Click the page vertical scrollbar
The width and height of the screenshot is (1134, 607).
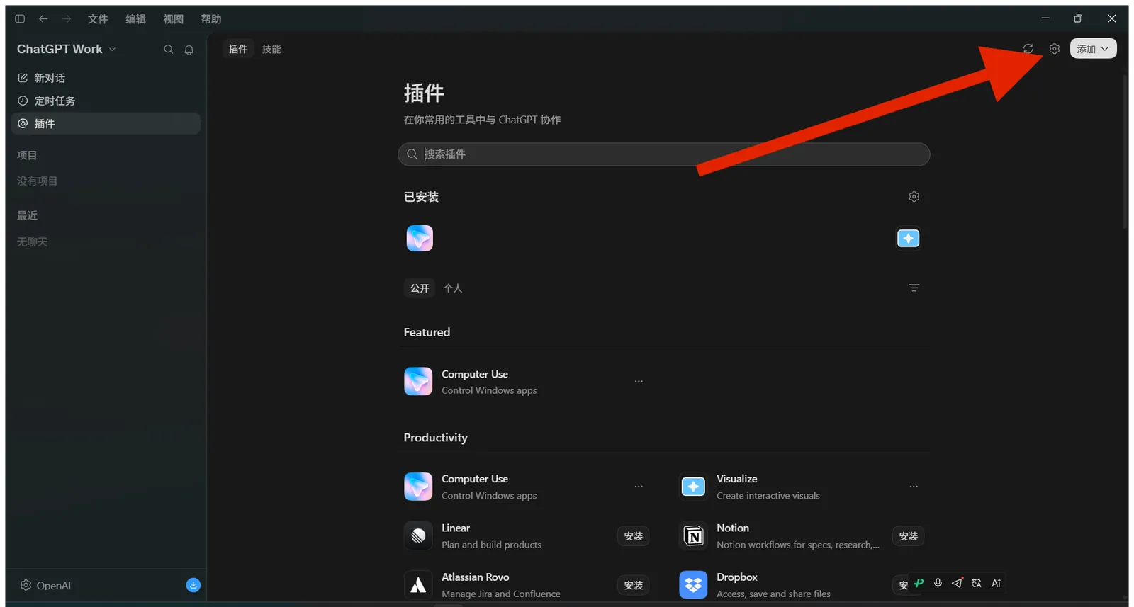1125,151
